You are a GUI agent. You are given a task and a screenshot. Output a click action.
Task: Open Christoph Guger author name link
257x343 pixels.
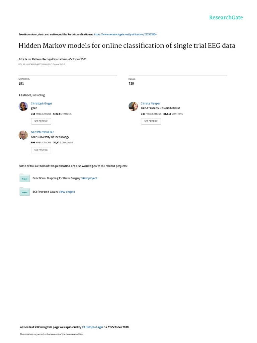41,104
